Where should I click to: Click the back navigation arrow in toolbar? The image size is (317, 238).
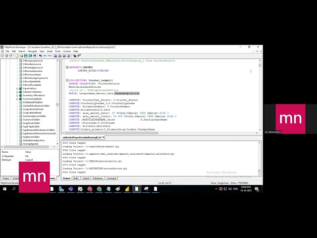45,56
